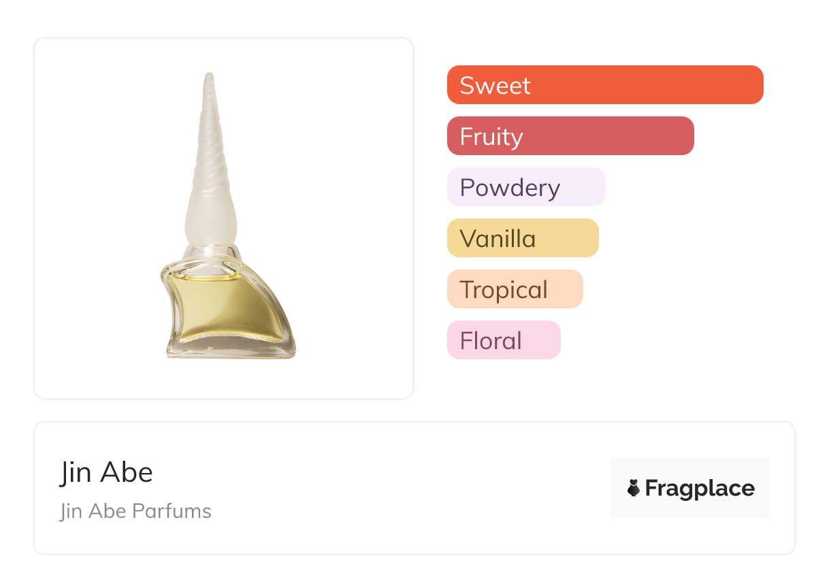This screenshot has height=588, width=829.
Task: Click the word "Powdery" label
Action: (x=510, y=187)
